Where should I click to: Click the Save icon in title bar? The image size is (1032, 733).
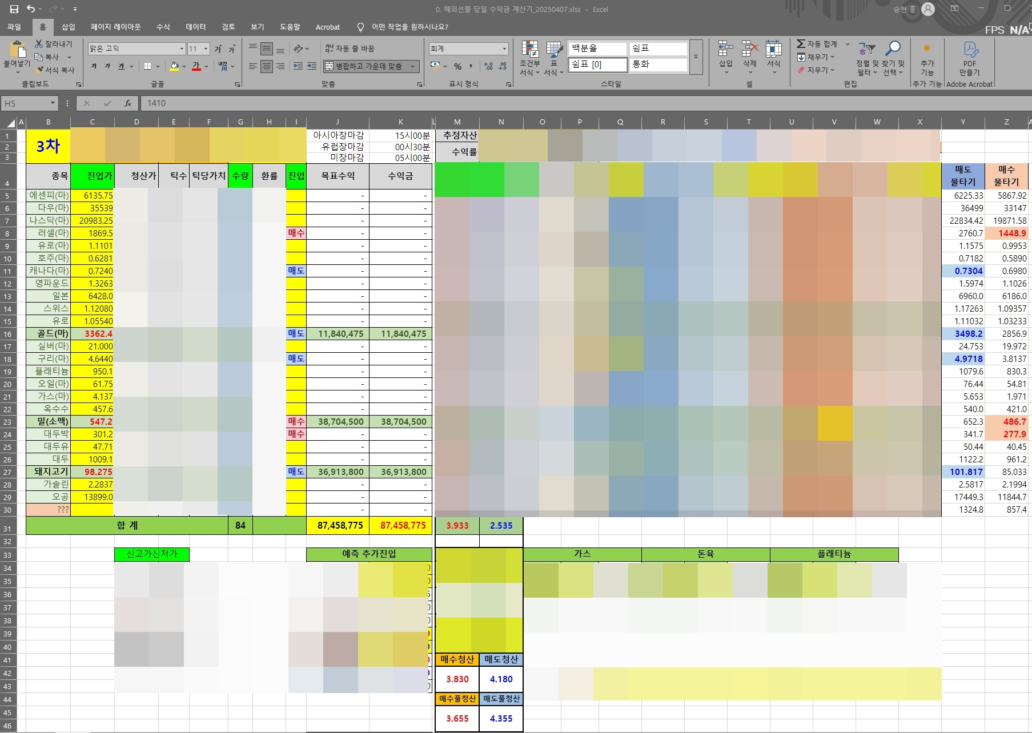click(14, 9)
